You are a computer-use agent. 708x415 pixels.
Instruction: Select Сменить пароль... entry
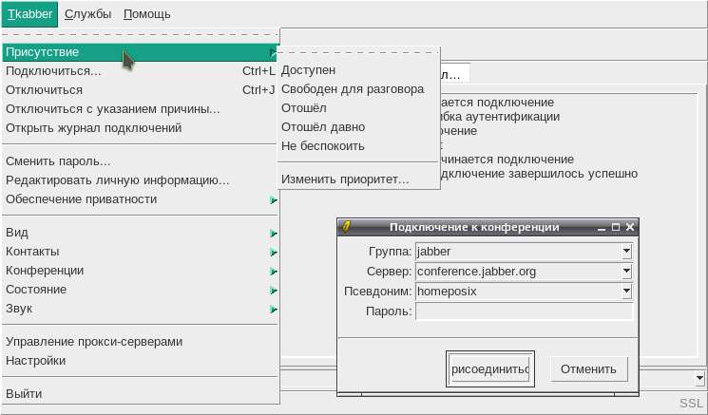pyautogui.click(x=141, y=161)
